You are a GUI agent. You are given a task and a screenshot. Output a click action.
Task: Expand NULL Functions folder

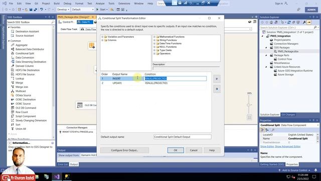[154, 47]
